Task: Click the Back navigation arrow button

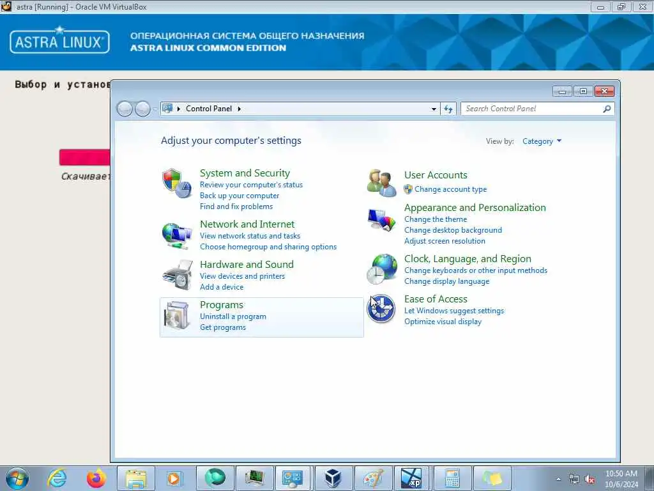Action: pos(125,109)
